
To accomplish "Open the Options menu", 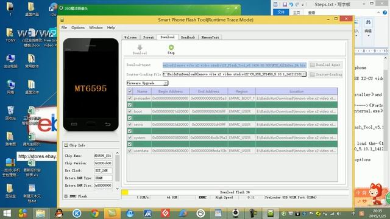I will [x=78, y=27].
